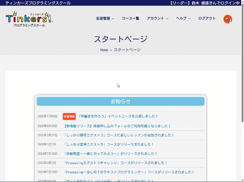Open the 生徒管理 dropdown menu

pos(105,19)
